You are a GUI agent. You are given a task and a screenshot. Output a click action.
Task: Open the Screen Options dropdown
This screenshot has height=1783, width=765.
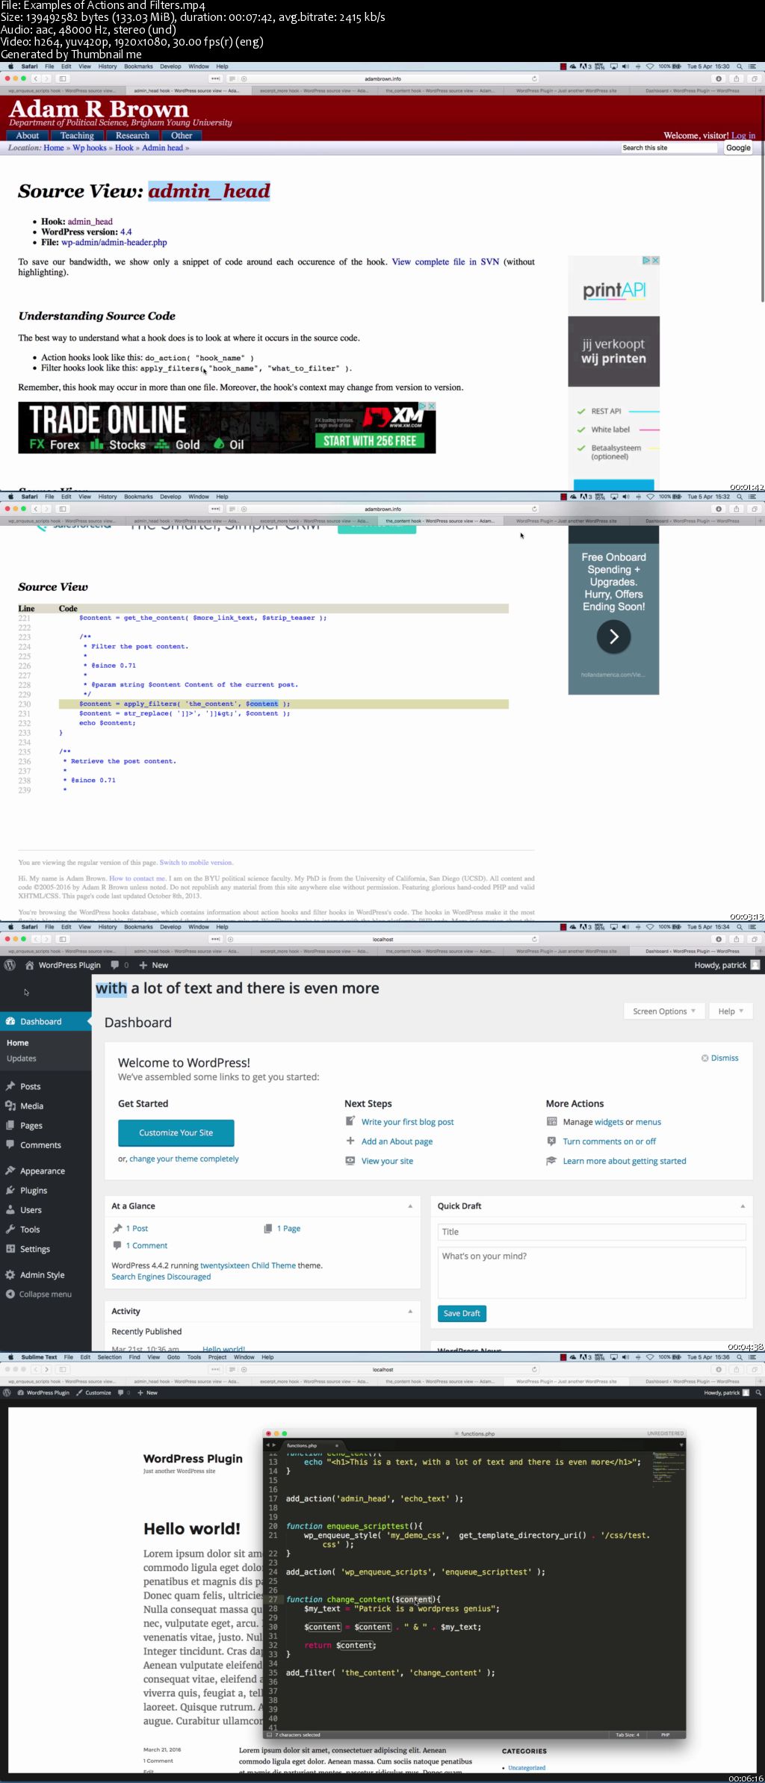664,1011
